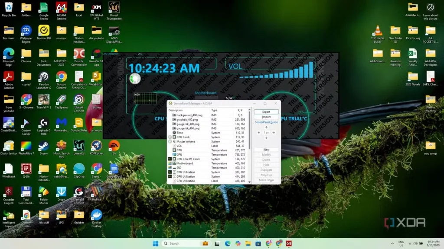This screenshot has width=444, height=249.
Task: Click the Import button
Action: tap(266, 117)
